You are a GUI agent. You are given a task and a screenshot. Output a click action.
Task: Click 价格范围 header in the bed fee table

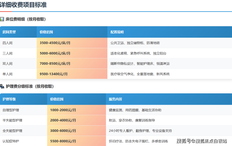point(46,32)
